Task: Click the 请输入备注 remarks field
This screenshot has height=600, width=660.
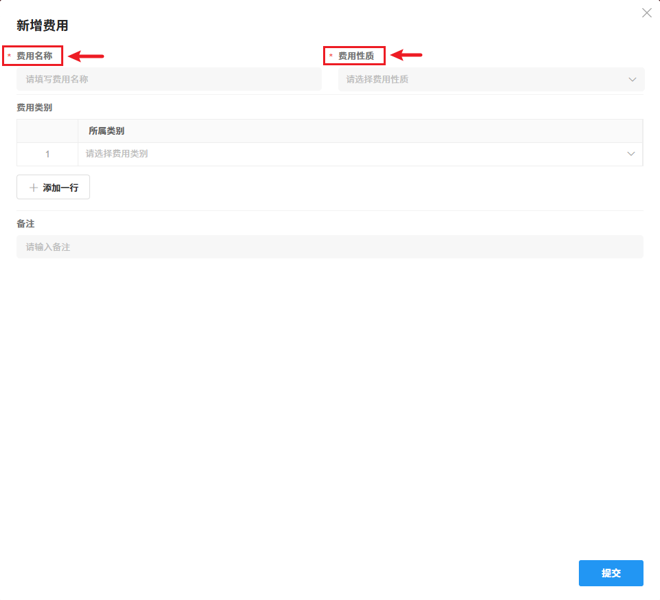Action: [330, 246]
